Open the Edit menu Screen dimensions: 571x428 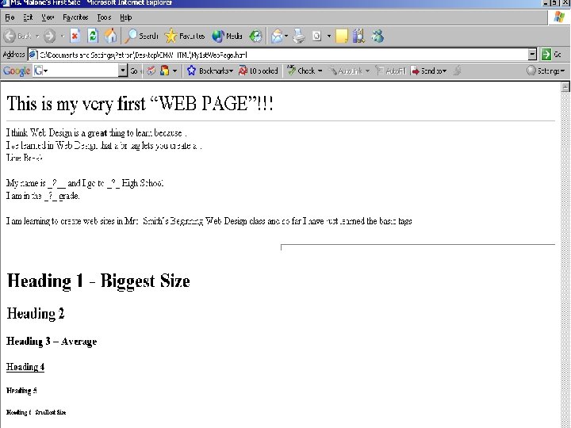(28, 17)
